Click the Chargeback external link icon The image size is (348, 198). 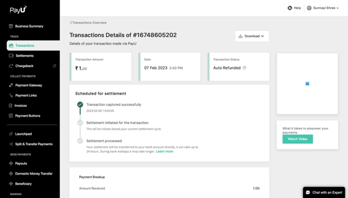54,66
